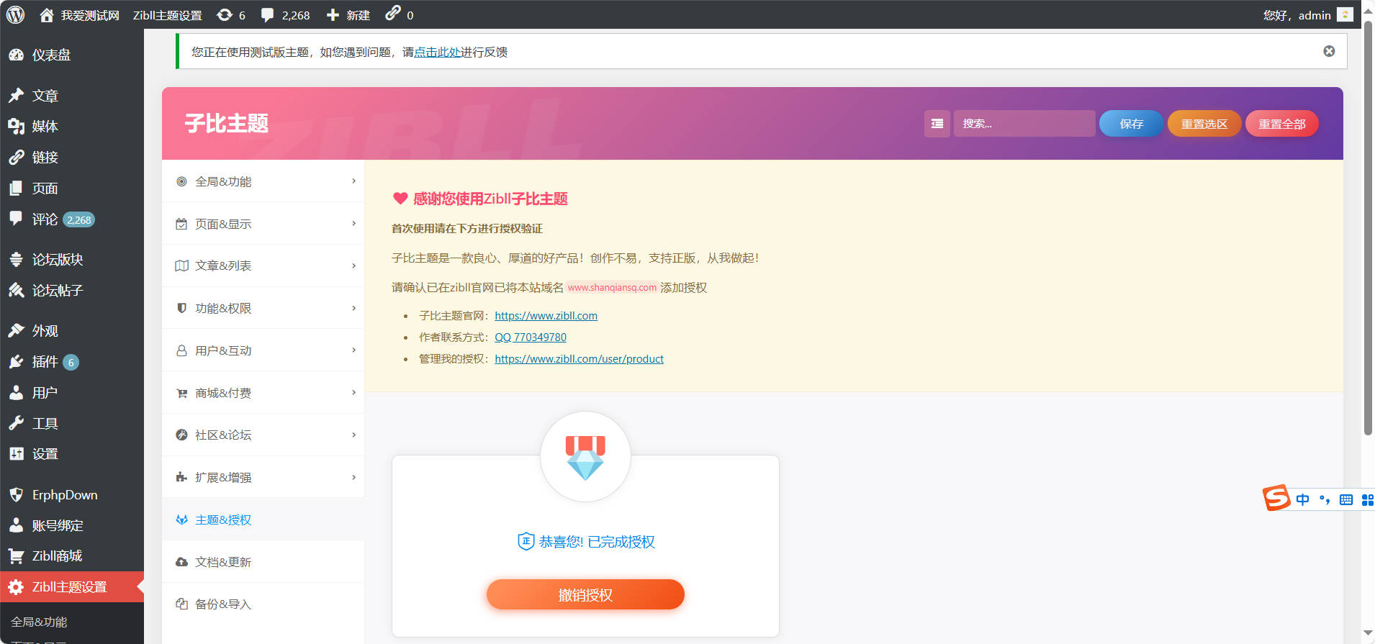Toggle the expand-all list icon button
This screenshot has width=1375, height=644.
(937, 124)
